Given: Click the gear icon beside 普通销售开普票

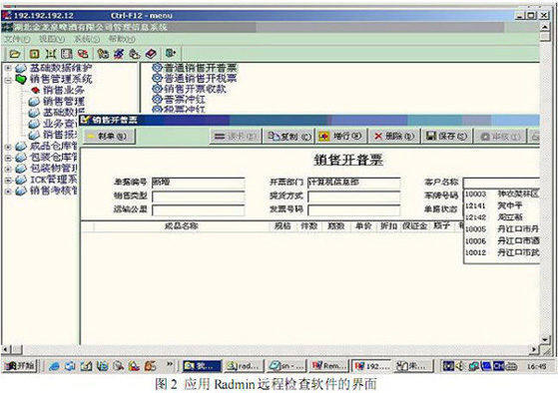Looking at the screenshot, I should click(x=157, y=68).
